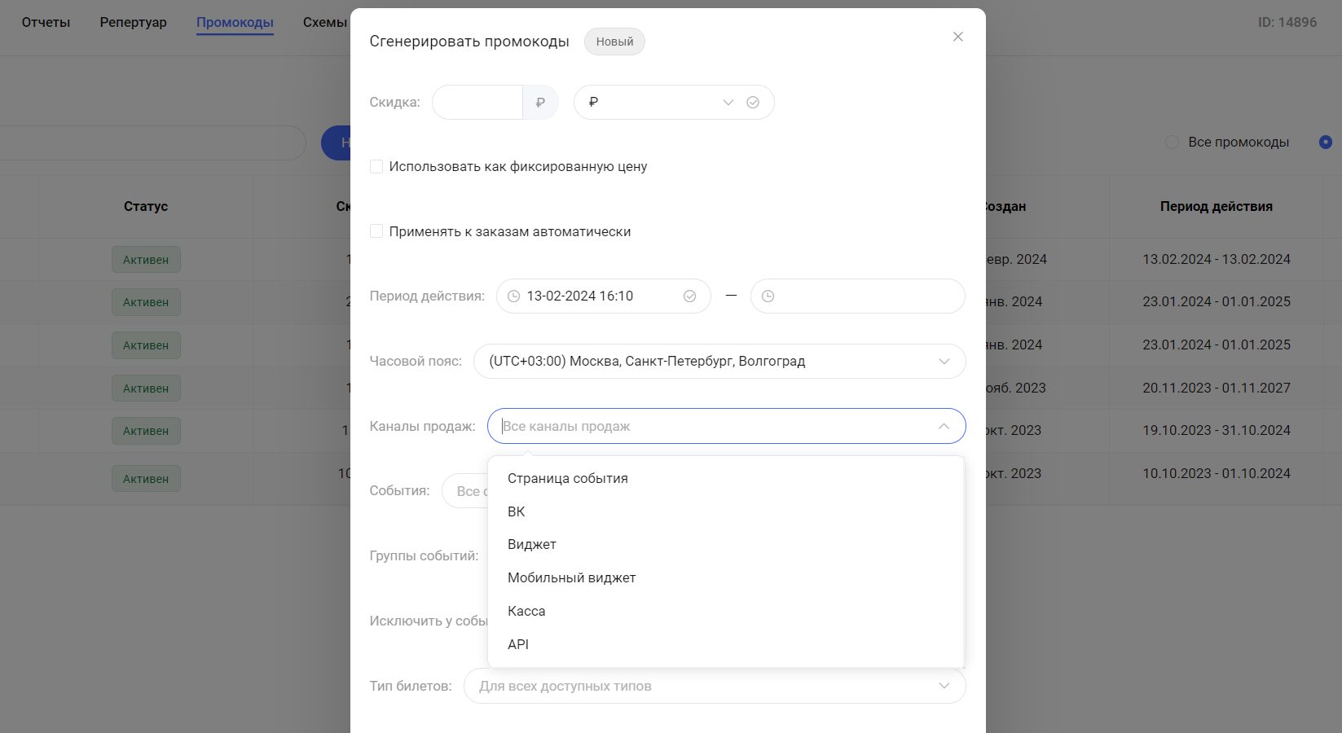1342x733 pixels.
Task: Click the checkmark icon in currency selector
Action: click(753, 103)
